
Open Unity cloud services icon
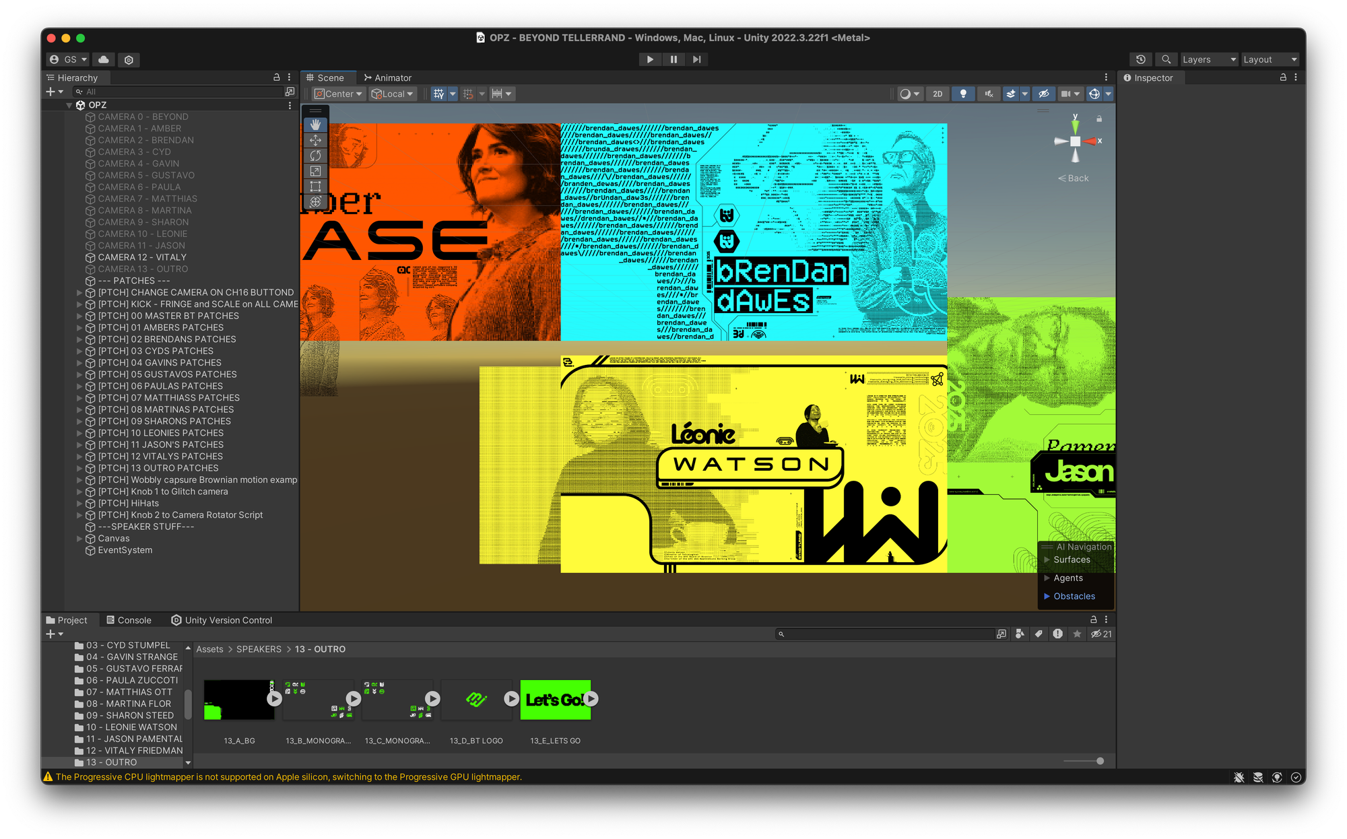pos(104,59)
